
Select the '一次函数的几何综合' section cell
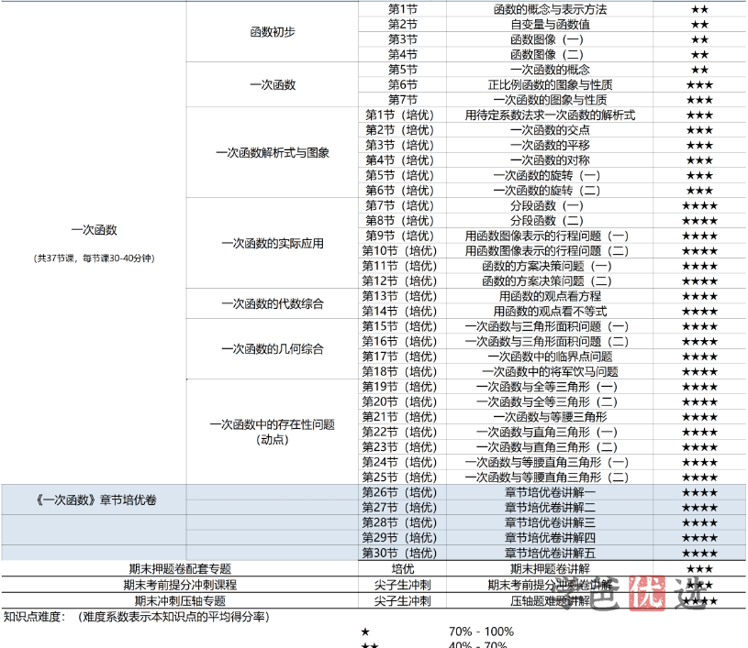(x=273, y=349)
